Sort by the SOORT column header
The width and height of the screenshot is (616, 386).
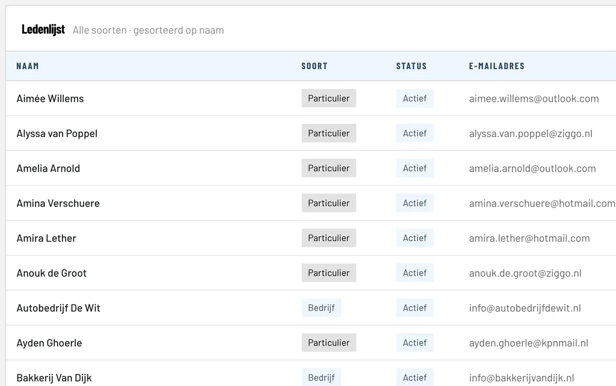click(314, 66)
